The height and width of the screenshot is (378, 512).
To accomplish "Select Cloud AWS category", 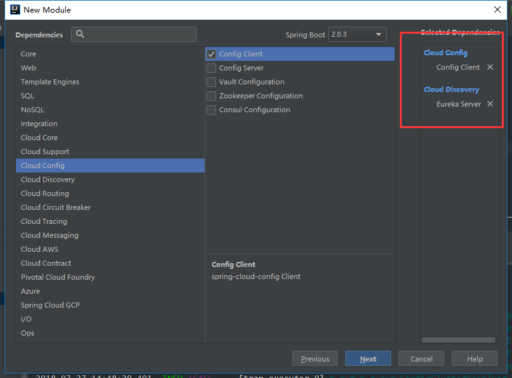I will pos(110,249).
